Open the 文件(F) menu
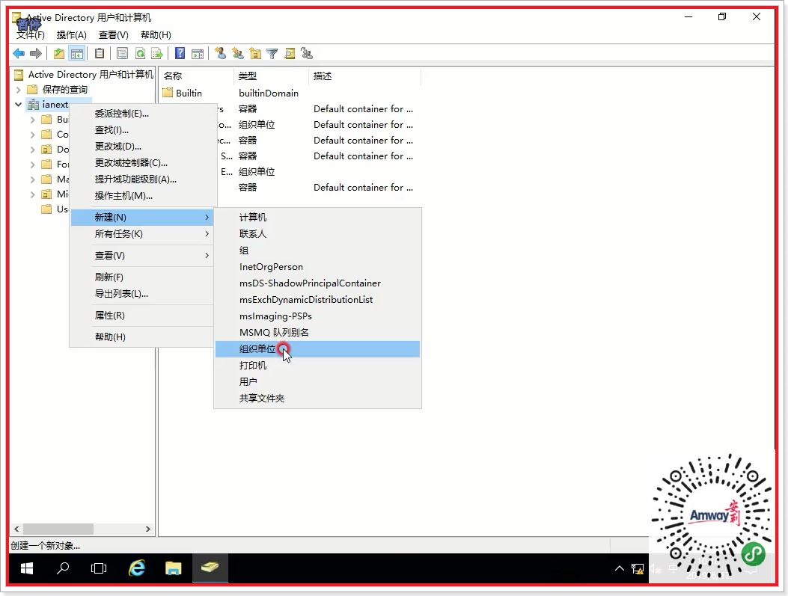 point(30,34)
